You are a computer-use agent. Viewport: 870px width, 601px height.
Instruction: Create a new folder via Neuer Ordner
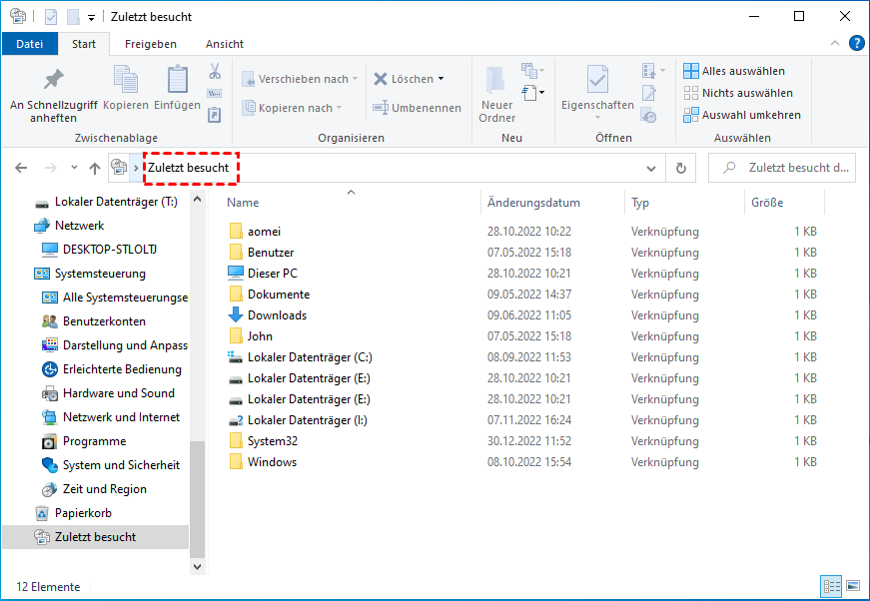point(497,94)
